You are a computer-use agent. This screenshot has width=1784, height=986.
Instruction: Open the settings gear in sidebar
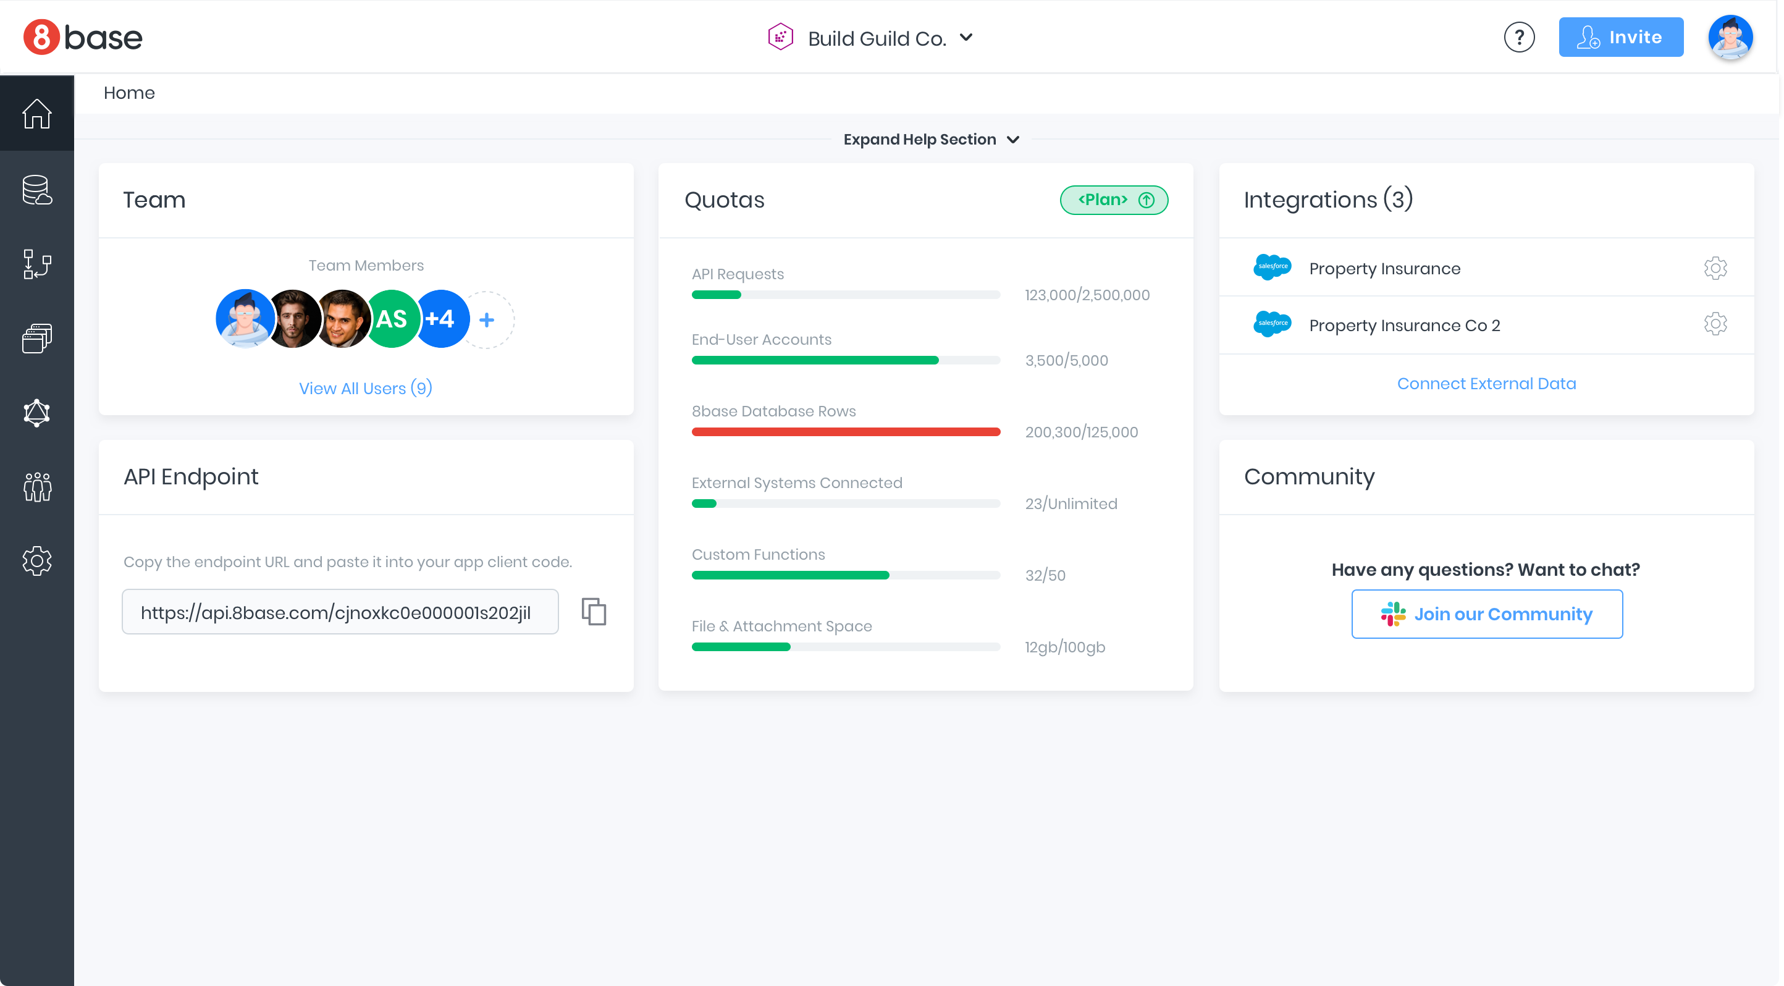[x=36, y=561]
